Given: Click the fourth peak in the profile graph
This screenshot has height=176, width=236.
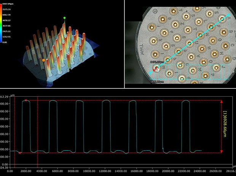Looking at the screenshot, I should tap(105, 101).
